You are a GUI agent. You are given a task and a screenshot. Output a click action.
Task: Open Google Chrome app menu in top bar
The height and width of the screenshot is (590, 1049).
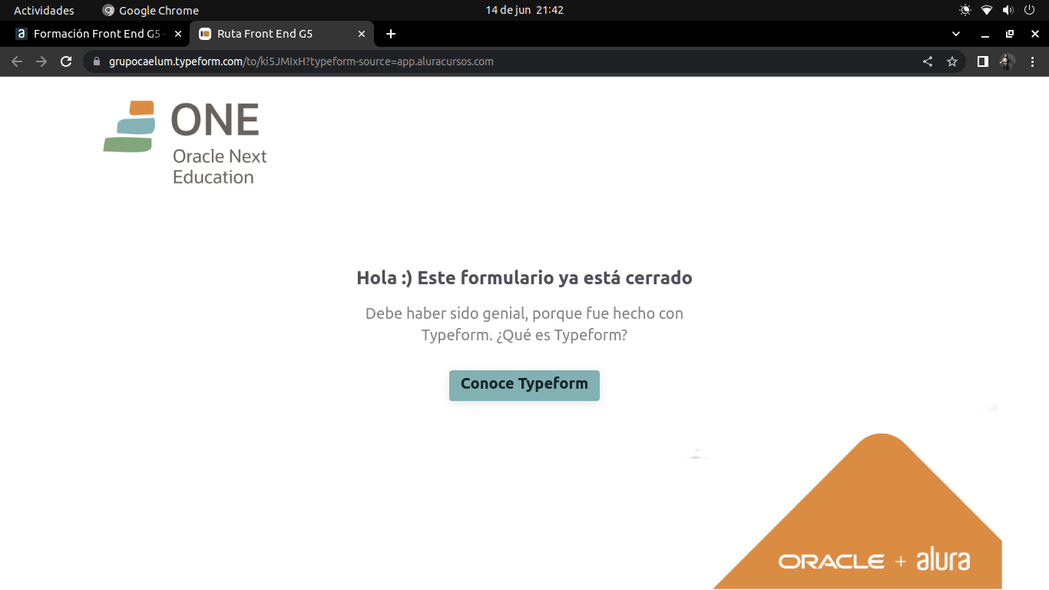[151, 10]
